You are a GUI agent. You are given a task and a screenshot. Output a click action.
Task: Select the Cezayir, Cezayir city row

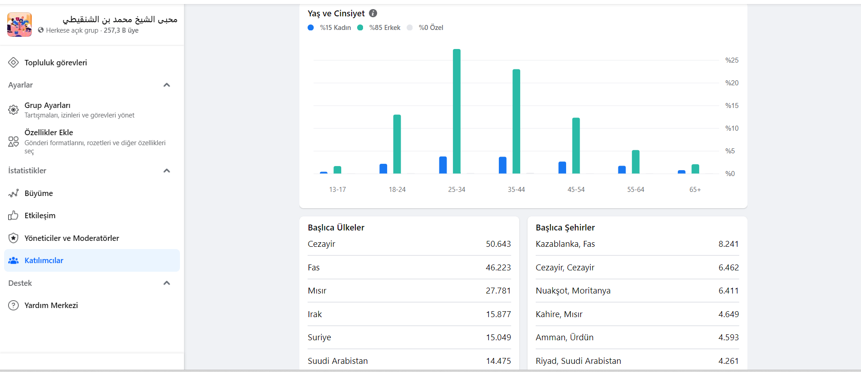(637, 268)
